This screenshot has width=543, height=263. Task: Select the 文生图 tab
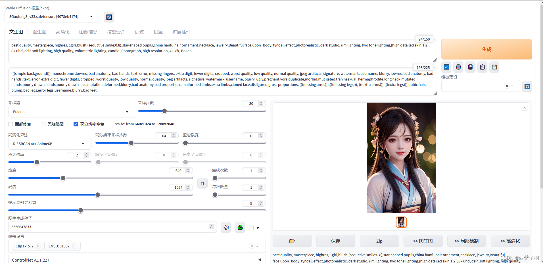coord(16,32)
